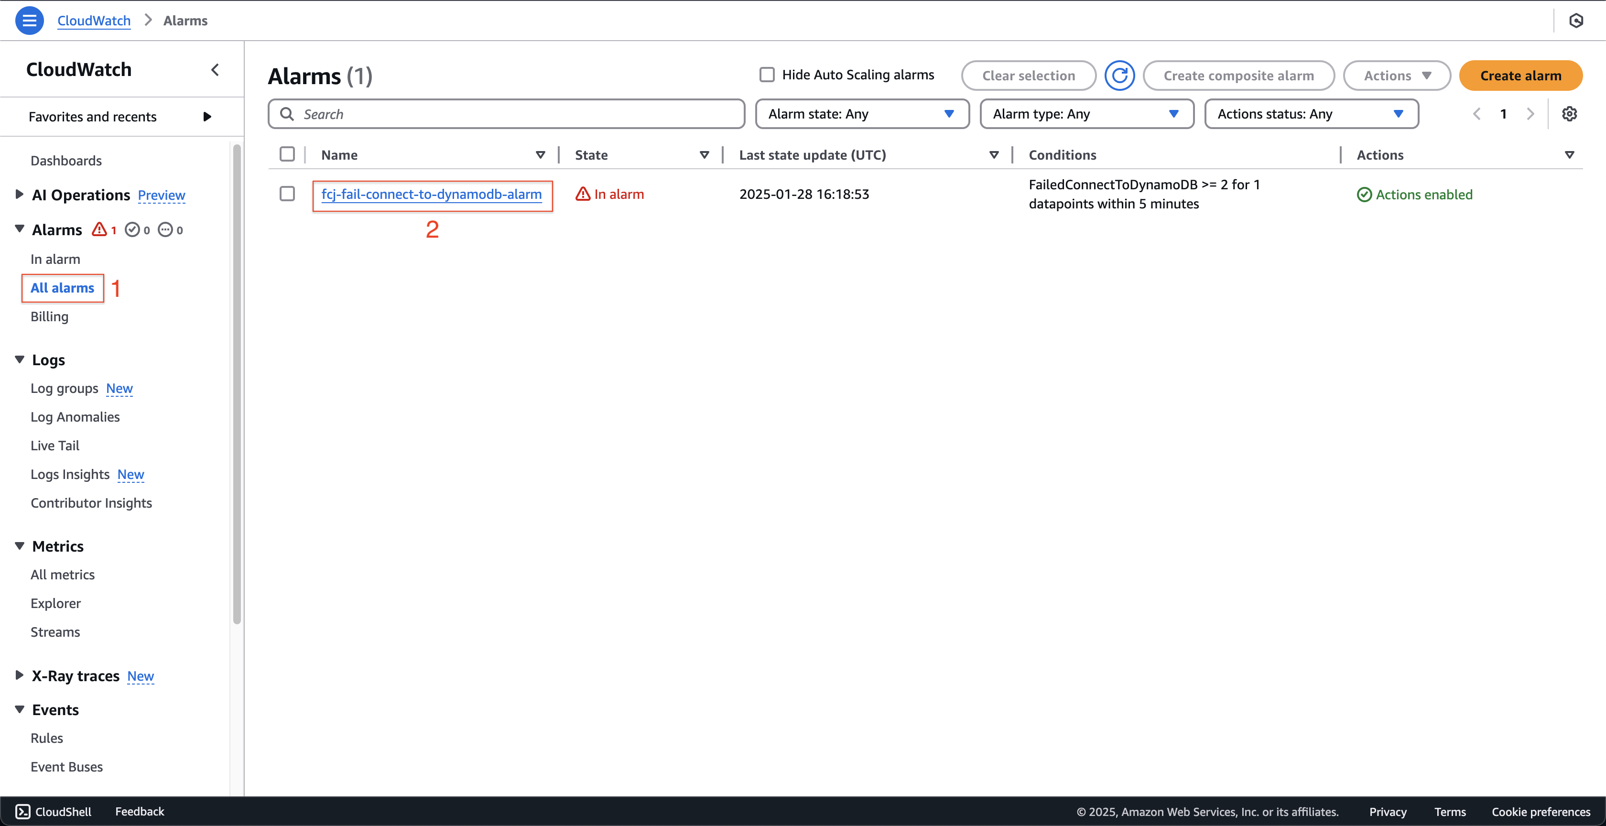
Task: Click the refresh/sync icon for alarms
Action: pos(1119,75)
